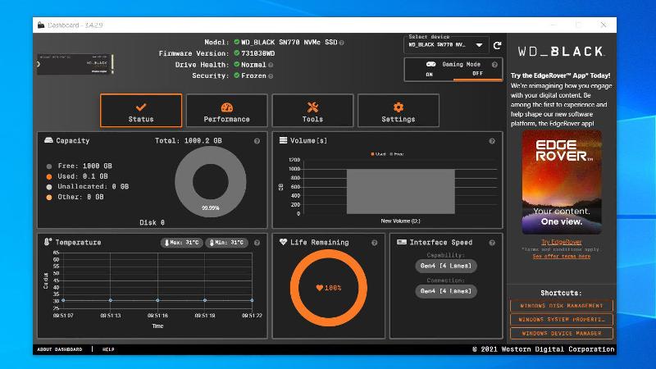Switch to the Performance tab
The width and height of the screenshot is (656, 369).
(x=227, y=111)
